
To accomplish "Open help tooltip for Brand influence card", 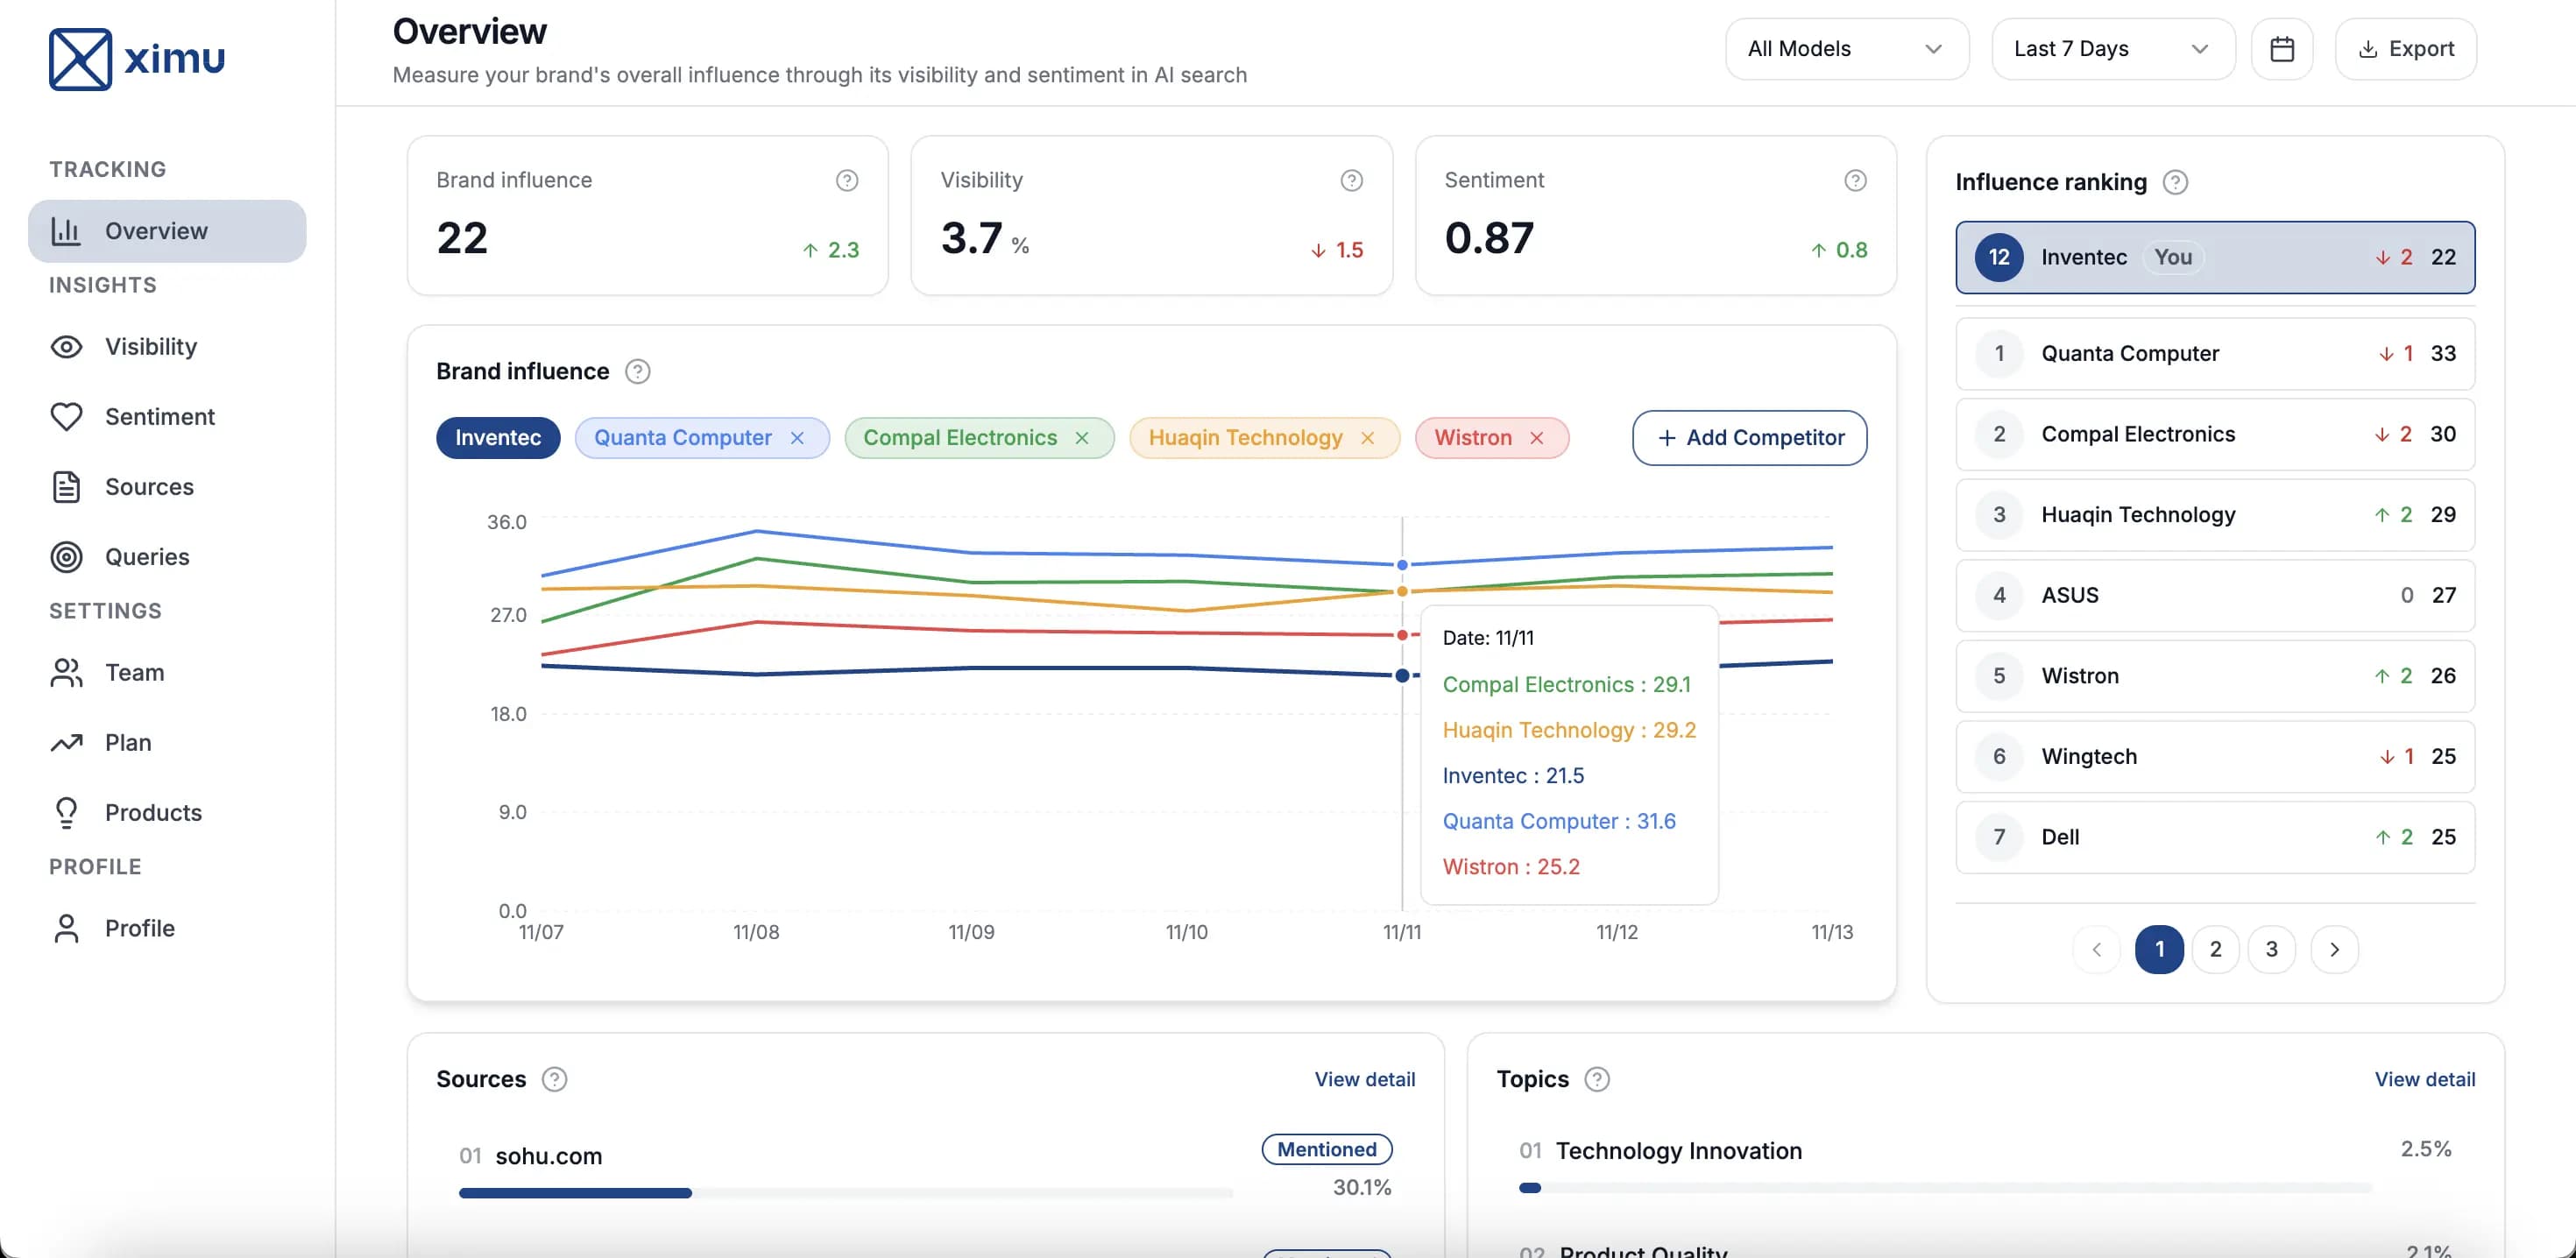I will [846, 180].
